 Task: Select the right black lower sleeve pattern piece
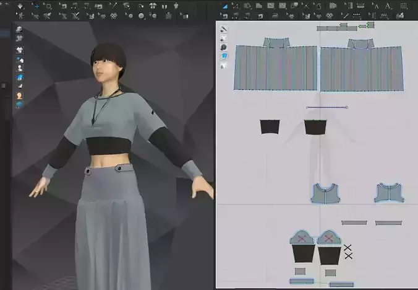tap(329, 255)
